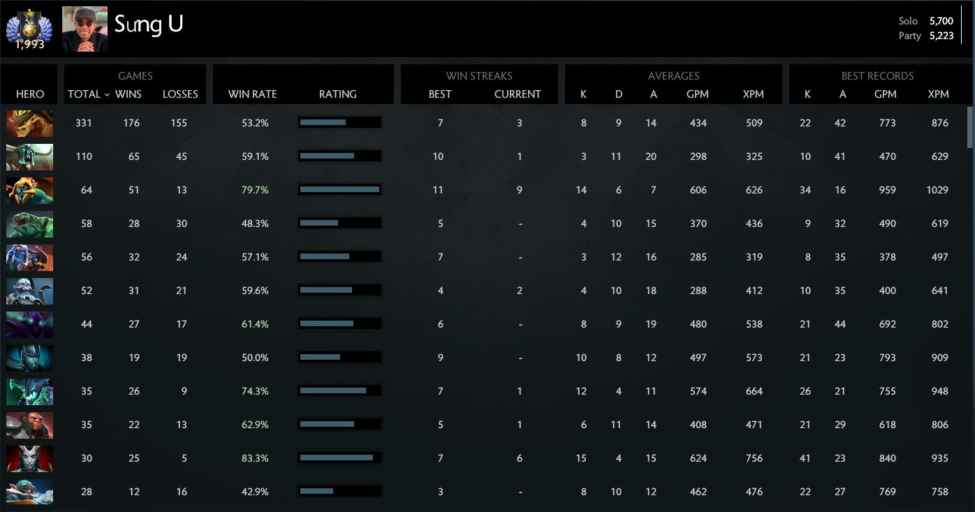Click hero portrait in the 110-games row
The image size is (975, 512).
pyautogui.click(x=29, y=156)
